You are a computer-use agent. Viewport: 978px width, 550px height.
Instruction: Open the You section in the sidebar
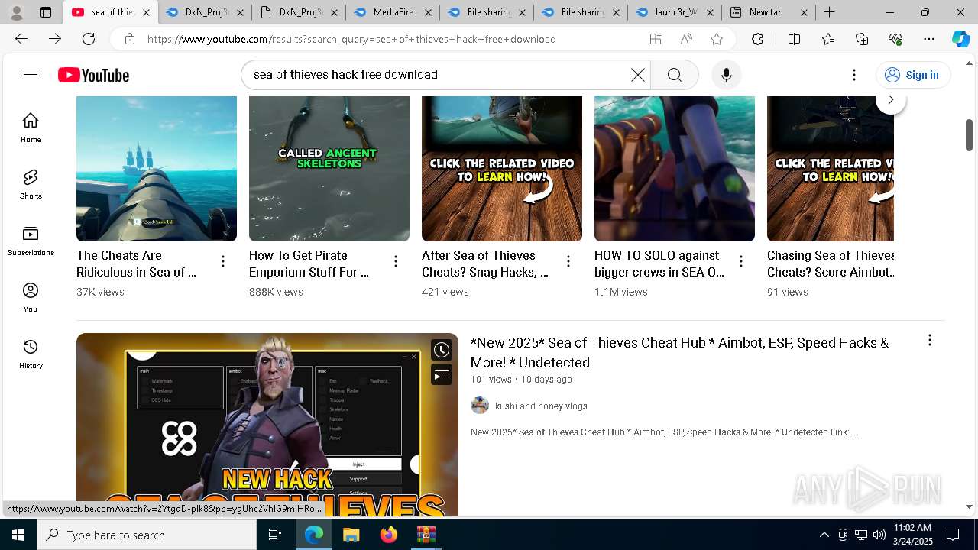(x=31, y=297)
